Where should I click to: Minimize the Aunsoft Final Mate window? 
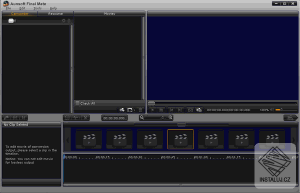click(276, 3)
